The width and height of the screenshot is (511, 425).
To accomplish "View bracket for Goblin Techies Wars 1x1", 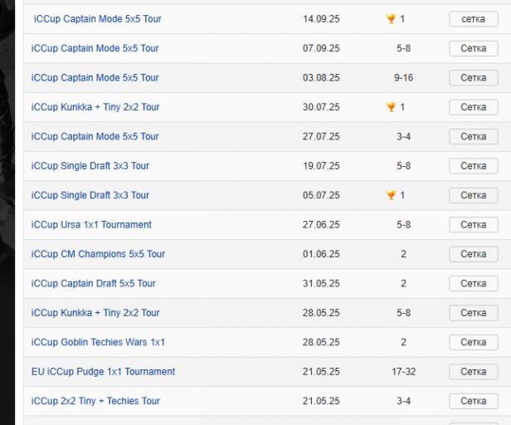I will (x=473, y=342).
